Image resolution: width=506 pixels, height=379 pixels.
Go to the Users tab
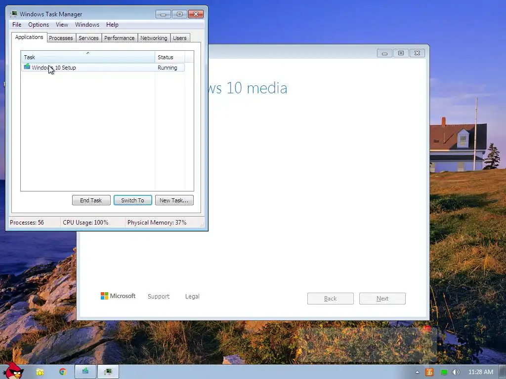[180, 38]
